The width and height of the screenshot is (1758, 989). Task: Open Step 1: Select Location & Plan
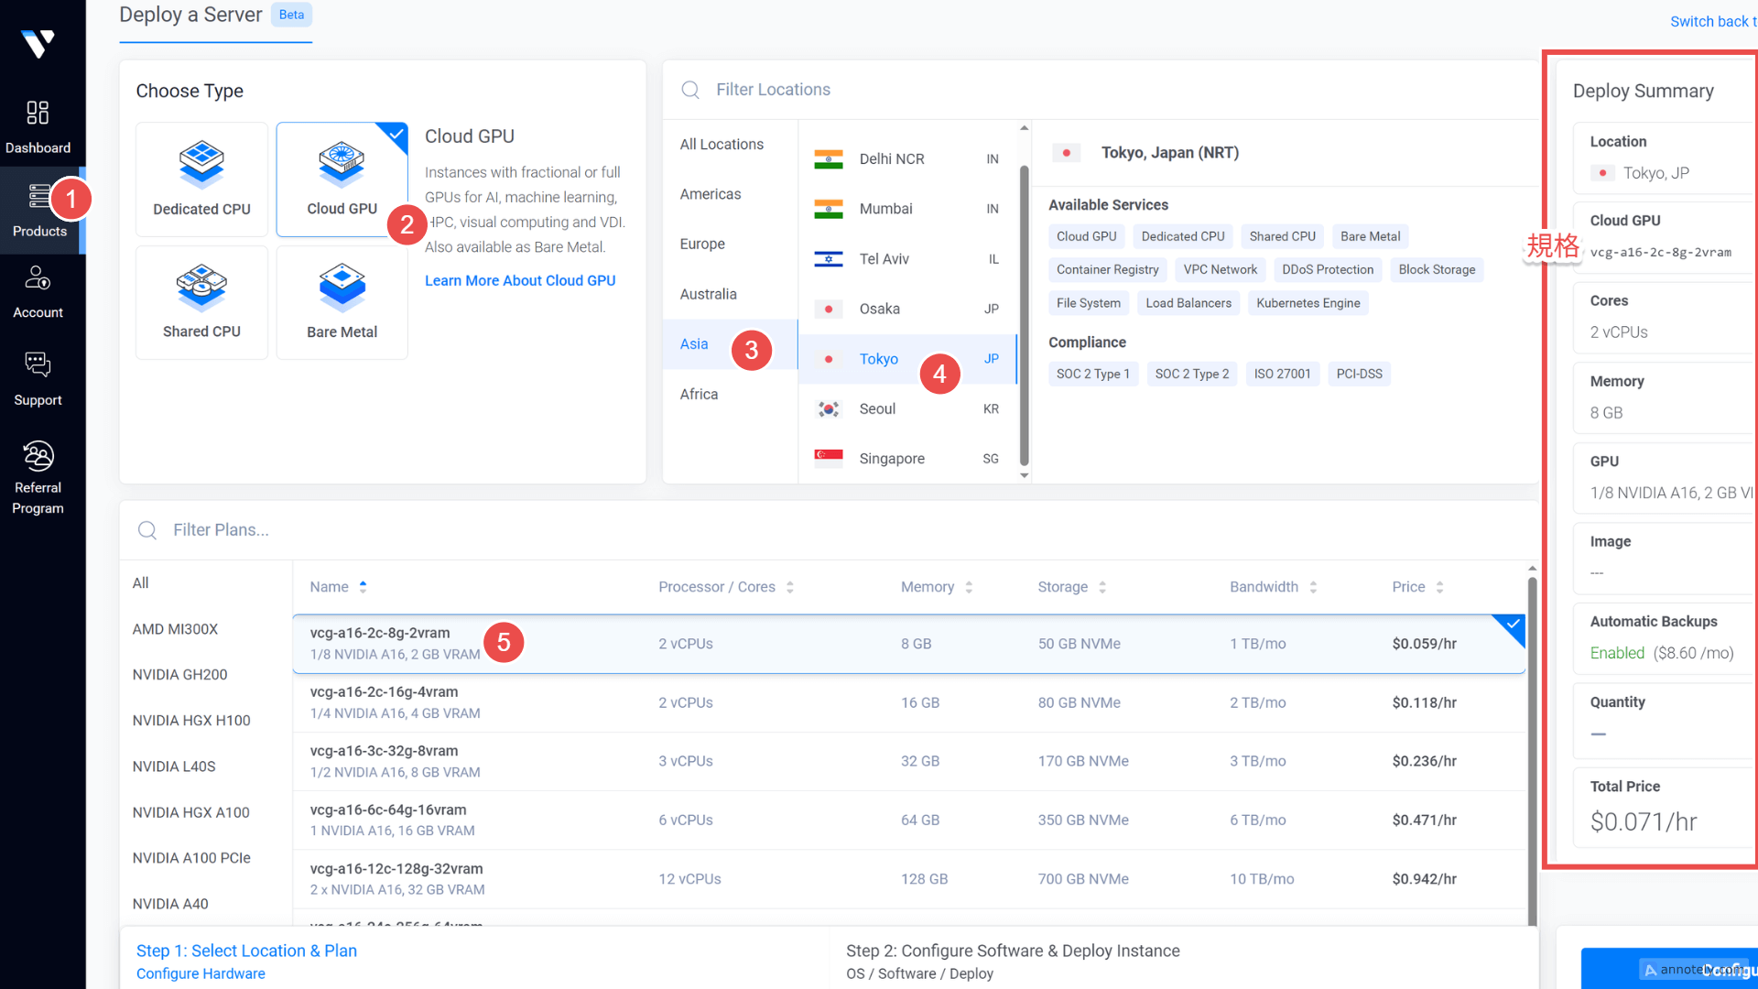(246, 951)
